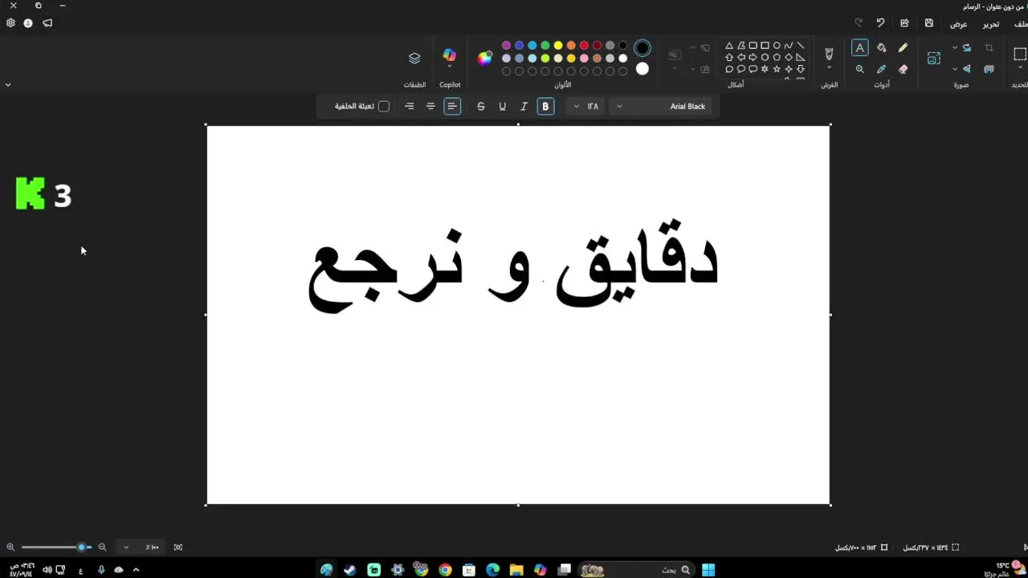The height and width of the screenshot is (578, 1028).
Task: Click the fit to window button
Action: (x=178, y=547)
